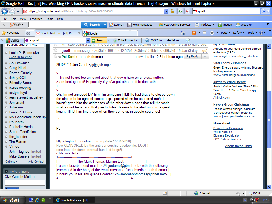Open Foxit Online Services toolbar button
The height and width of the screenshot is (204, 272).
pyautogui.click(x=175, y=25)
